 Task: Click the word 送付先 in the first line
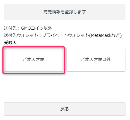coord(10,28)
